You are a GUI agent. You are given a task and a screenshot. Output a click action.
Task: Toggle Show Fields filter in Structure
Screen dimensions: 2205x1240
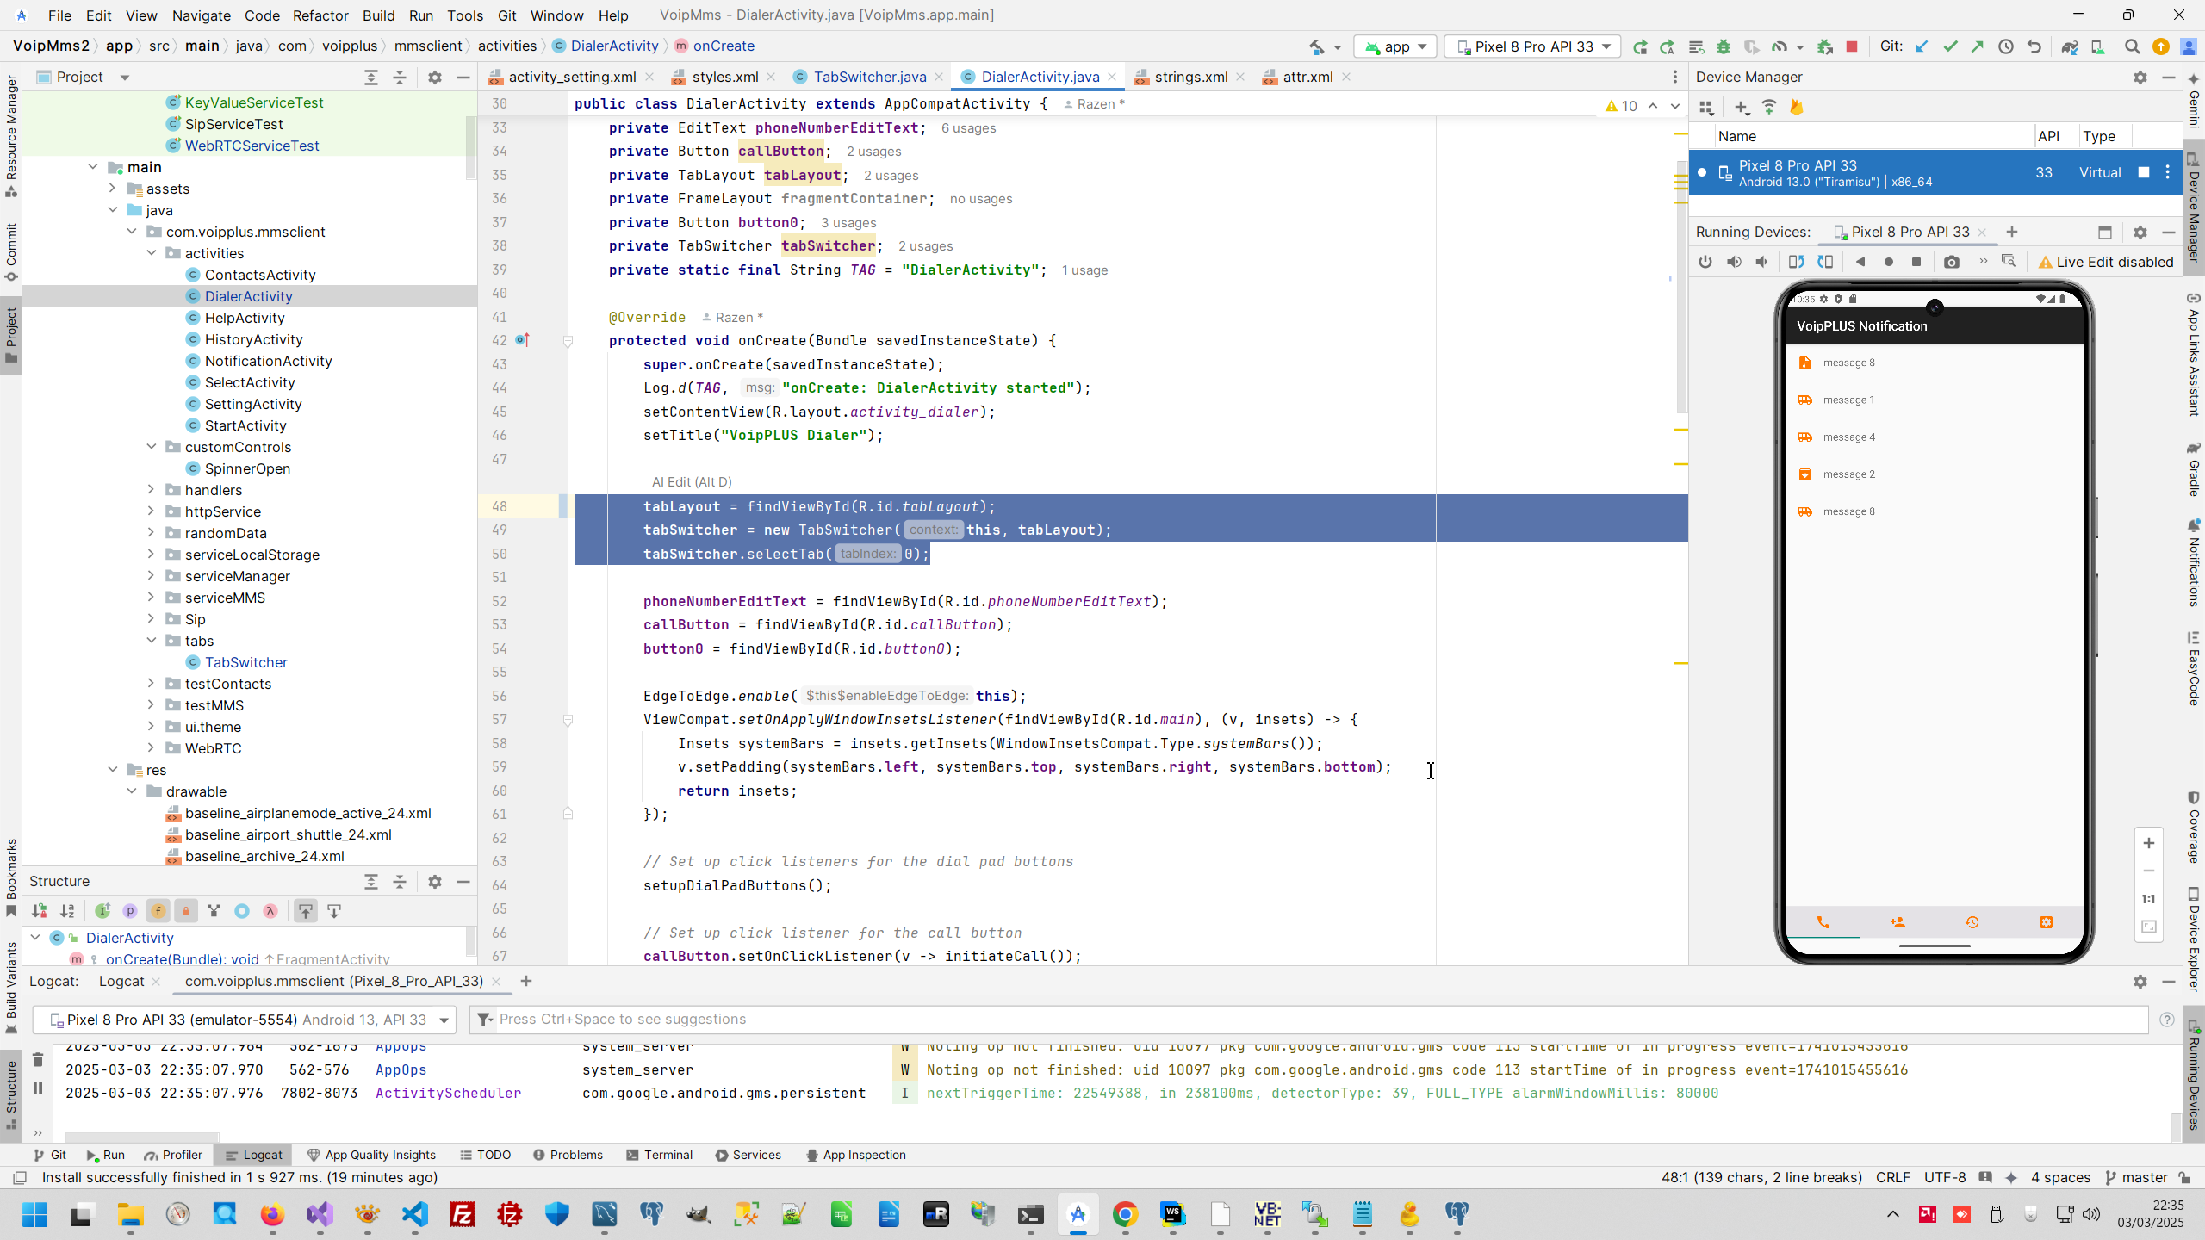[158, 911]
